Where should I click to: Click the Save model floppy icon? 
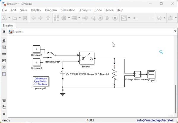click(x=25, y=18)
